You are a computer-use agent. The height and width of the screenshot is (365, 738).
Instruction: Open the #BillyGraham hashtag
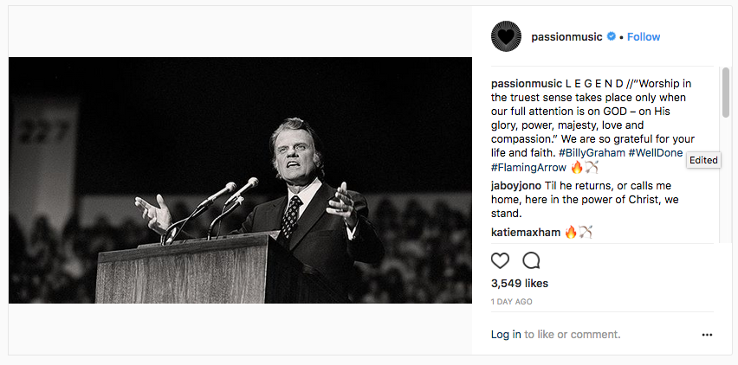pyautogui.click(x=593, y=153)
